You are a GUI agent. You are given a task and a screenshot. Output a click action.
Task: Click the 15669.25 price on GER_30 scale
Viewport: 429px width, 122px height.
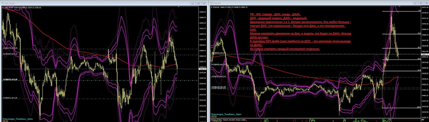[x=203, y=12]
